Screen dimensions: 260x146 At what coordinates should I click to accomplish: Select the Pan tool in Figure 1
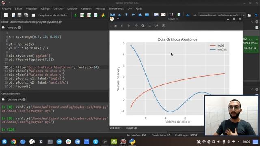pyautogui.click(x=136, y=26)
